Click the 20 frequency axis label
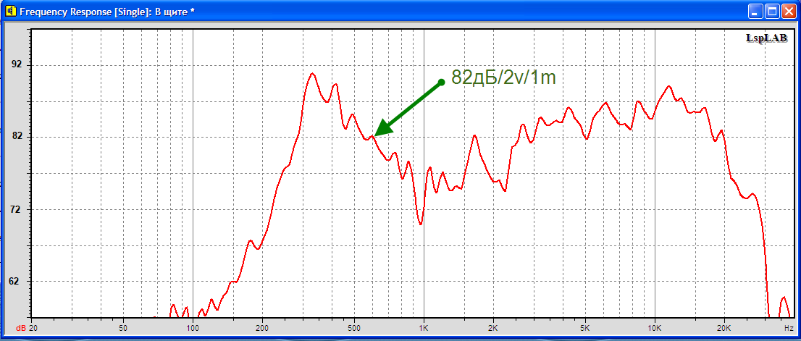Screen dimensions: 801x341 pyautogui.click(x=34, y=327)
